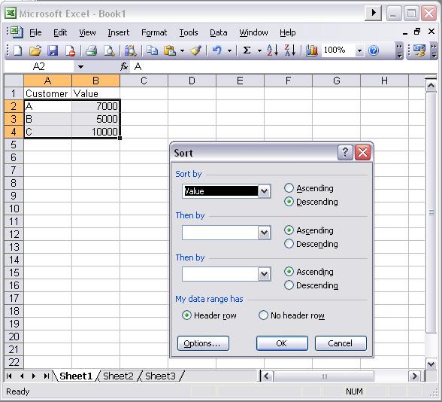This screenshot has height=402, width=442.
Task: Click the Sort Ascending toolbar icon
Action: click(272, 50)
